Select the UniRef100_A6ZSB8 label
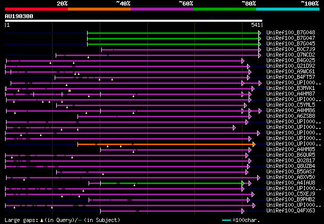 tap(291, 116)
